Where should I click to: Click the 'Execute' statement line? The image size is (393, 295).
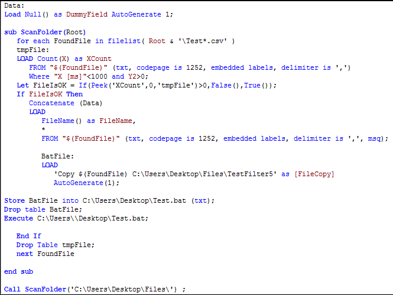(76, 219)
